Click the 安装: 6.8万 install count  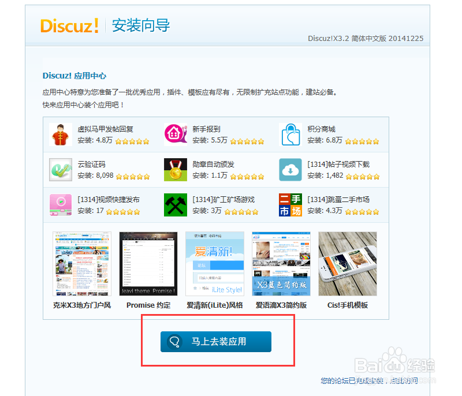[325, 140]
